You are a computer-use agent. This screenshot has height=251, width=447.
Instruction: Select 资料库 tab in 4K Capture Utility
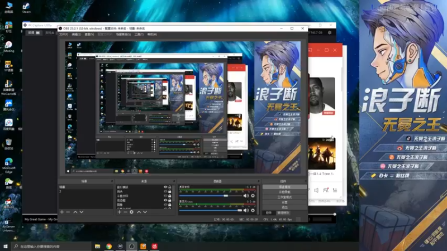coord(50,33)
